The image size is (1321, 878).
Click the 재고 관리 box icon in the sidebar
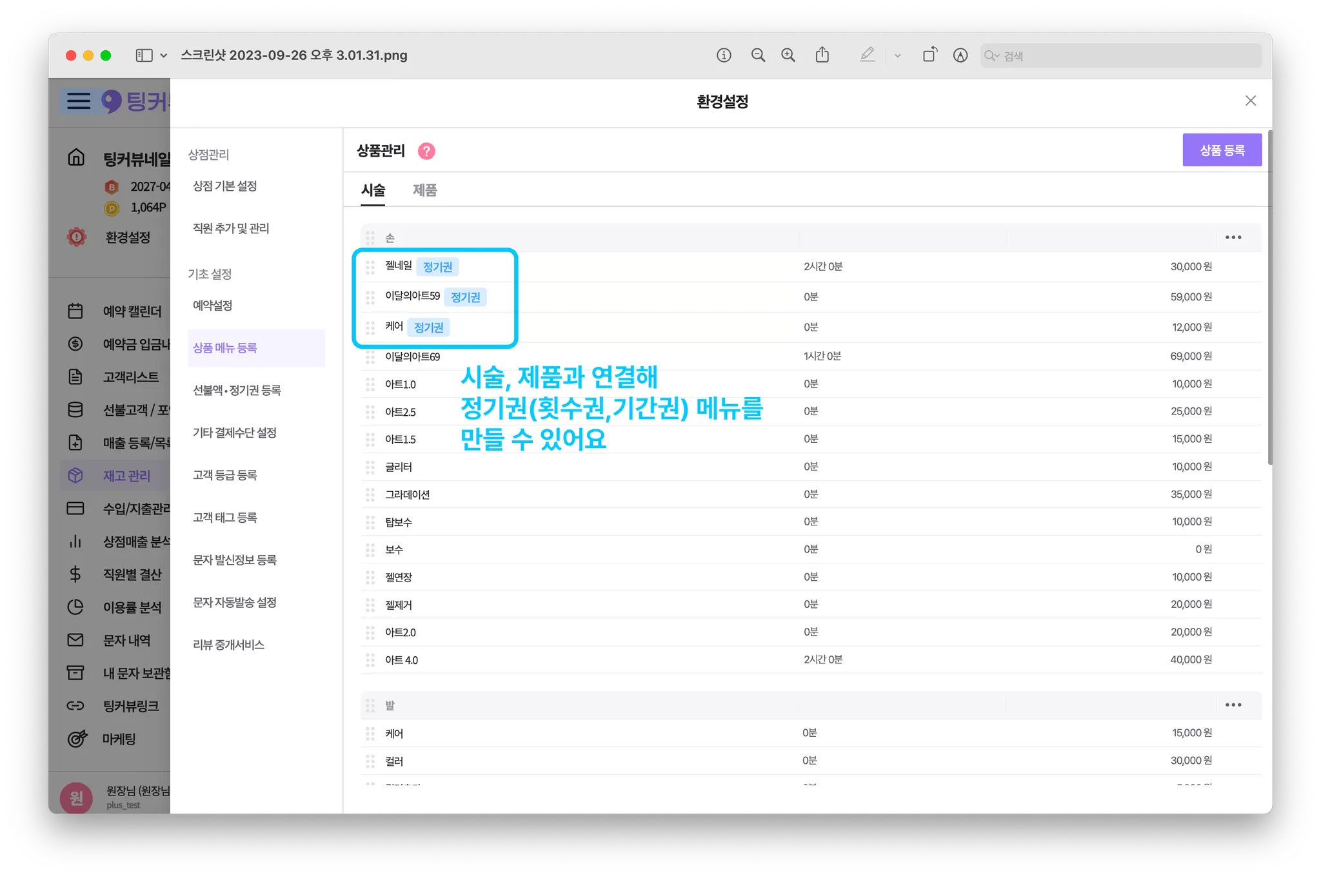tap(75, 476)
